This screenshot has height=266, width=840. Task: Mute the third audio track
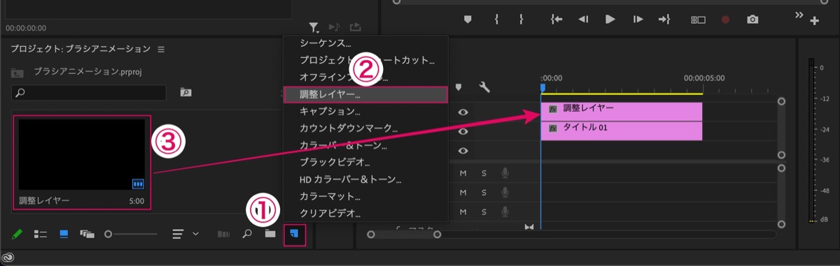pyautogui.click(x=463, y=212)
